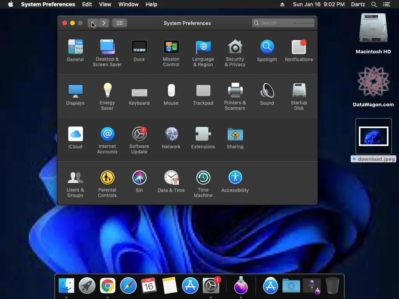399x299 pixels.
Task: Open Displays preferences
Action: tap(75, 94)
